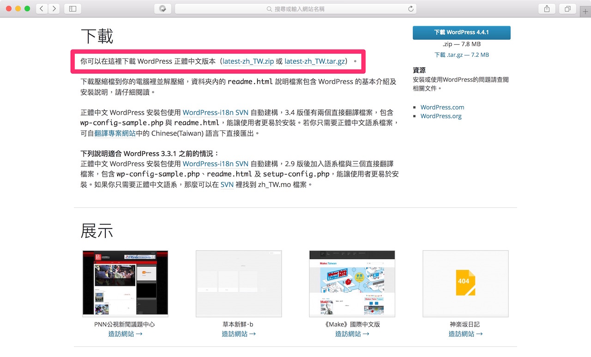Download latest-zh_TW.zip link
This screenshot has width=591, height=357.
pyautogui.click(x=248, y=61)
